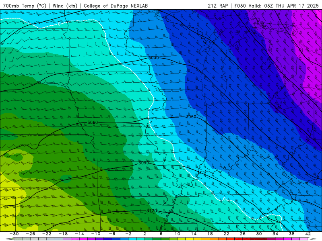322x241 pixels.
Task: Click the "F030" forecast hour text
Action: (x=240, y=6)
